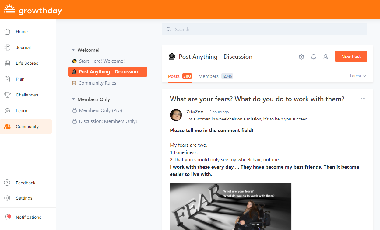Click the lock icon for Discussion: Members Only!
Image resolution: width=380 pixels, height=230 pixels.
pos(74,121)
